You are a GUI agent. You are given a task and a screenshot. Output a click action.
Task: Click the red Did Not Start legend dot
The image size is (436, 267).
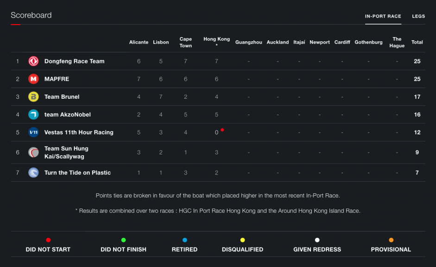(48, 240)
